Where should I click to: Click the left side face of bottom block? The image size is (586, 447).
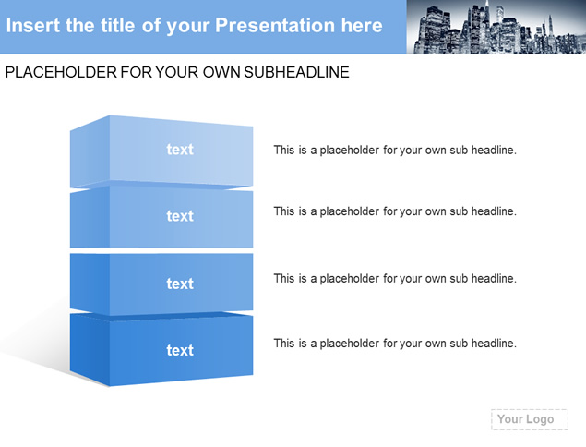(x=90, y=350)
